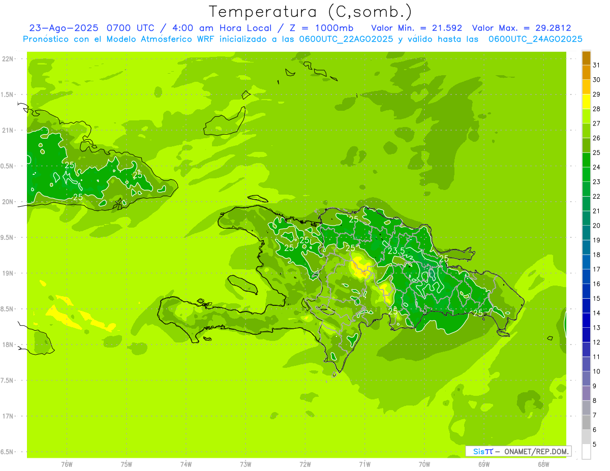Click the "8" value on the color scale
610x471 pixels.
(595, 401)
